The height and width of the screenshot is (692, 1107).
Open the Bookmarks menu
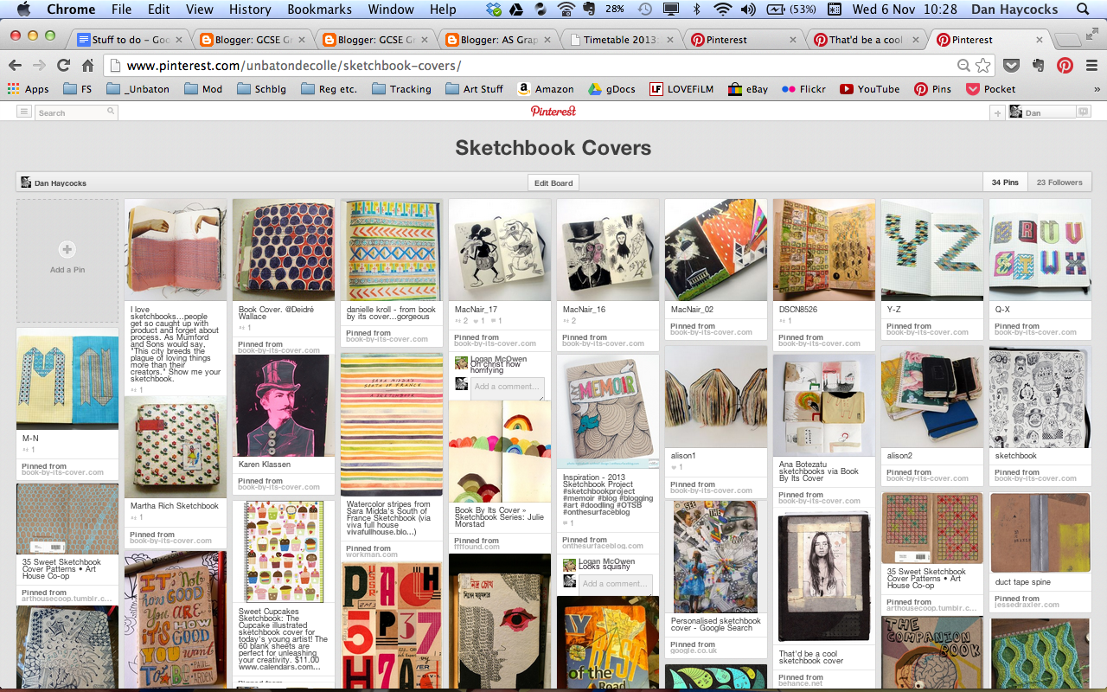[319, 10]
